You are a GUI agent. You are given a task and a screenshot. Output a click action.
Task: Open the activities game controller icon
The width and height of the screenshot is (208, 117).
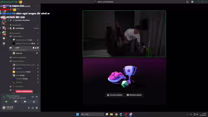pyautogui.click(x=25, y=102)
